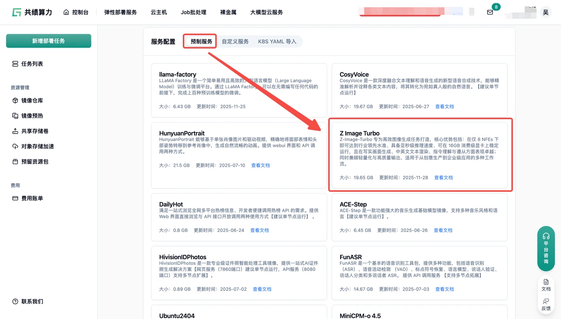This screenshot has height=319, width=561.
Task: Switch to the K8S YAML 导入 tab
Action: point(277,41)
